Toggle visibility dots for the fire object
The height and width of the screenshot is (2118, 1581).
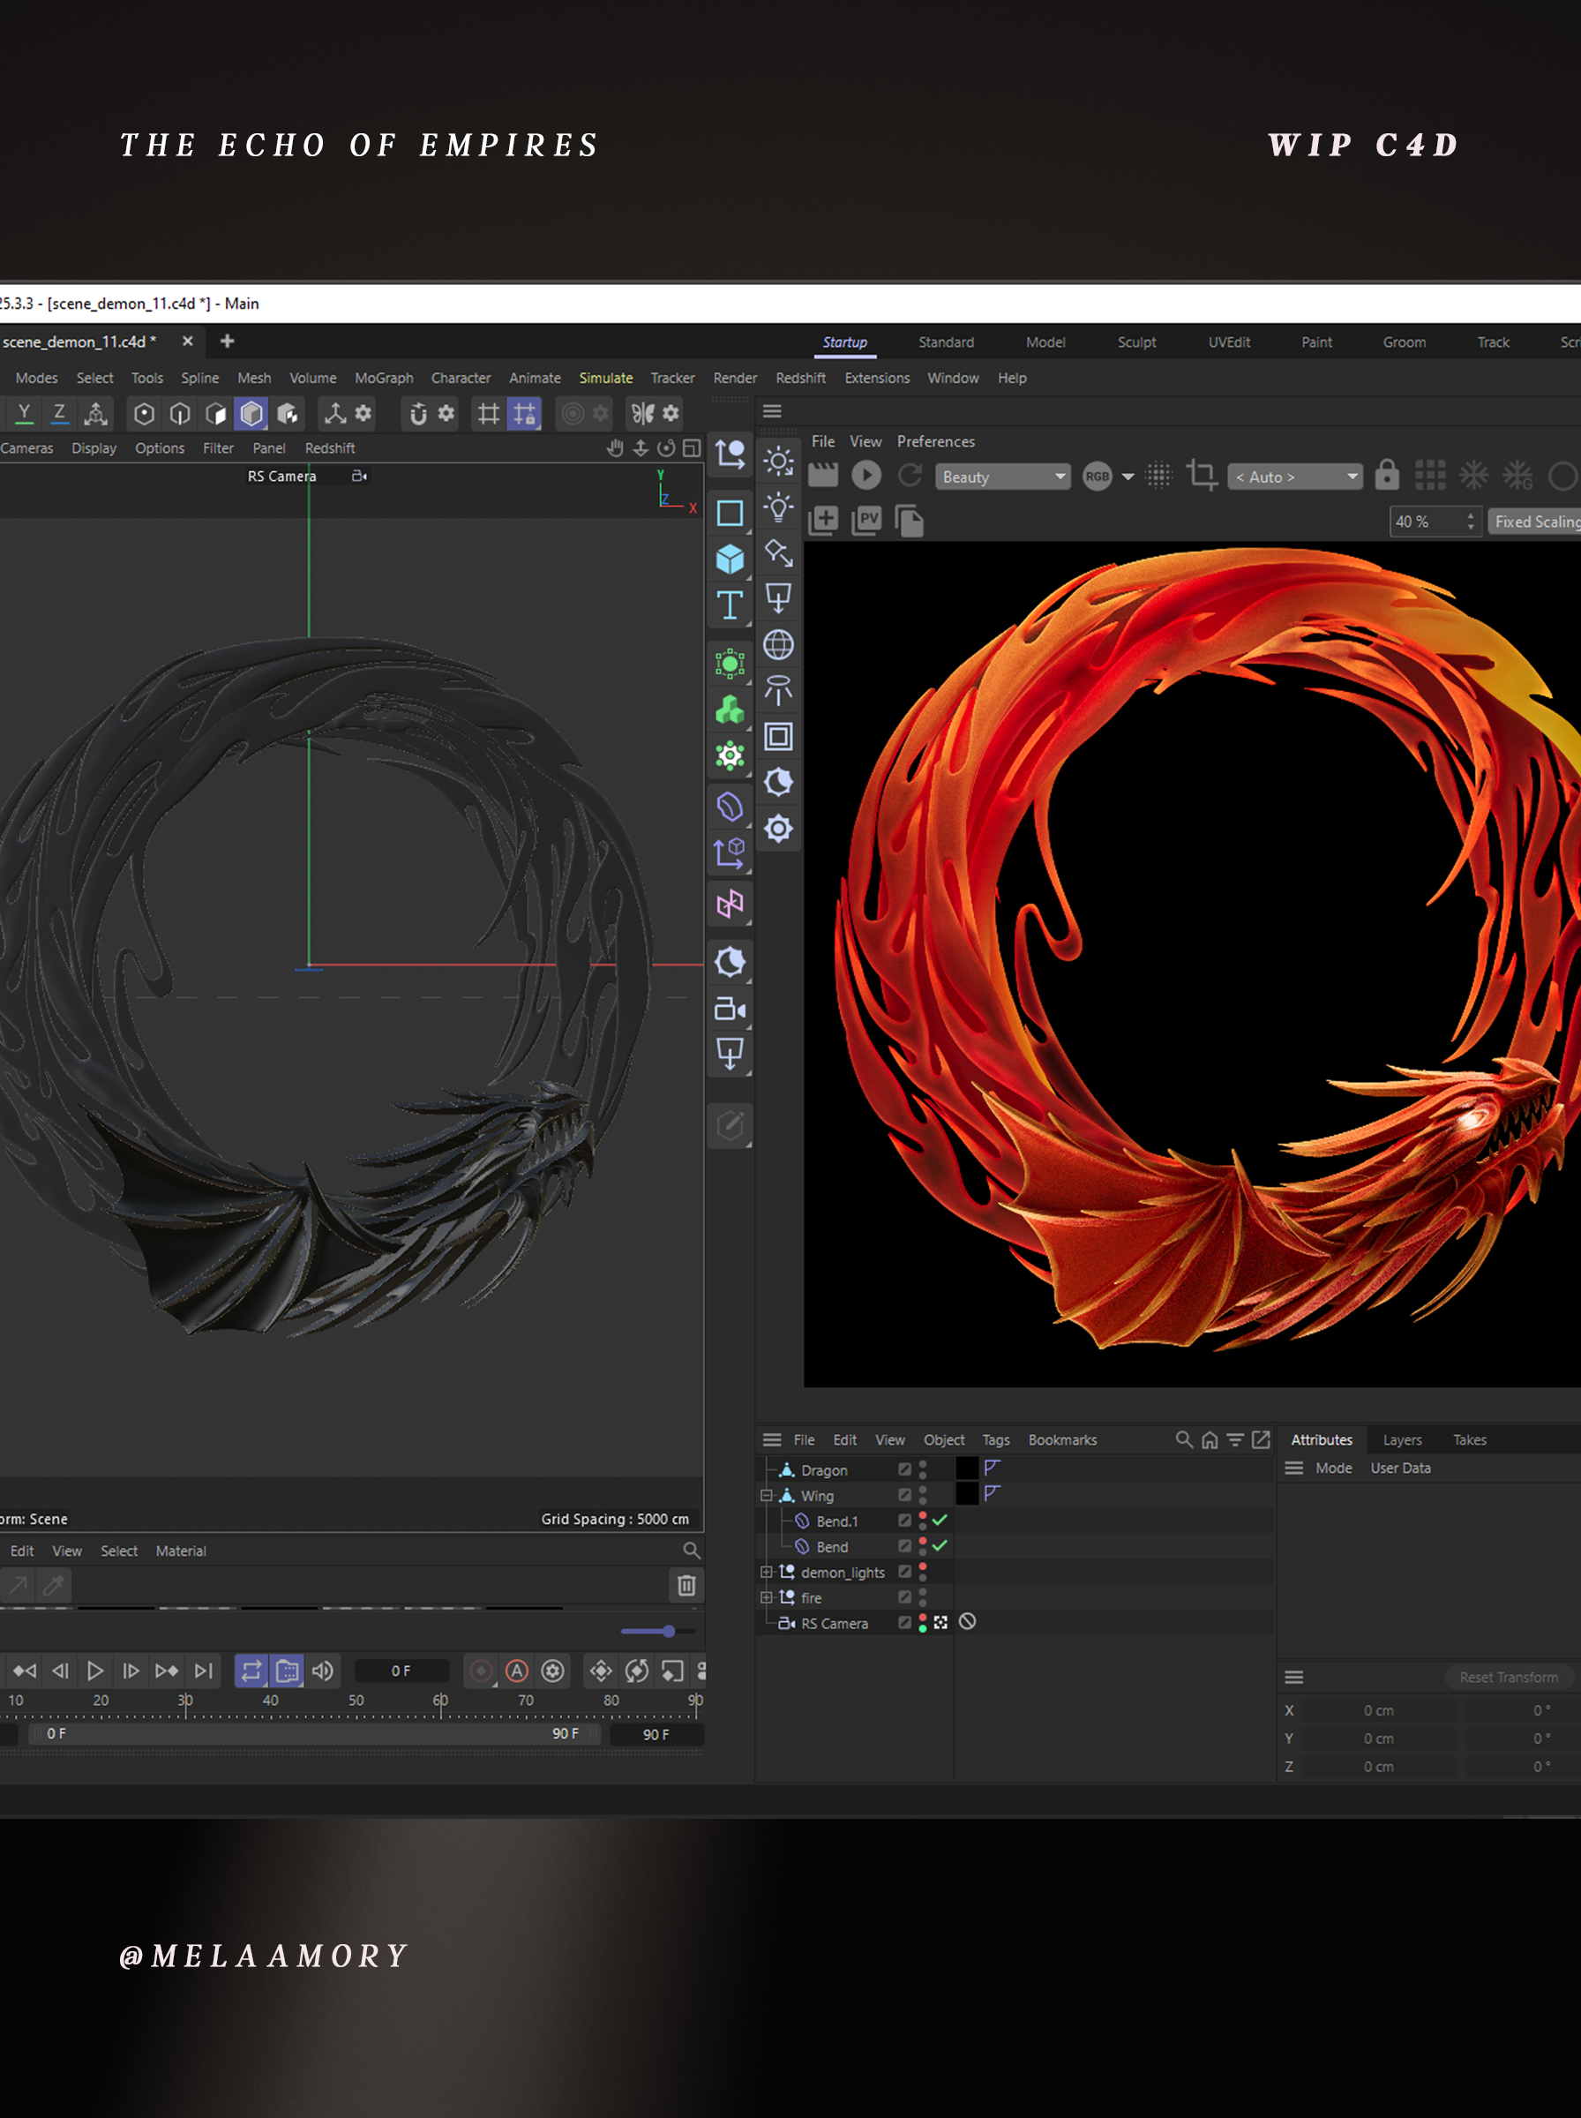coord(923,1597)
